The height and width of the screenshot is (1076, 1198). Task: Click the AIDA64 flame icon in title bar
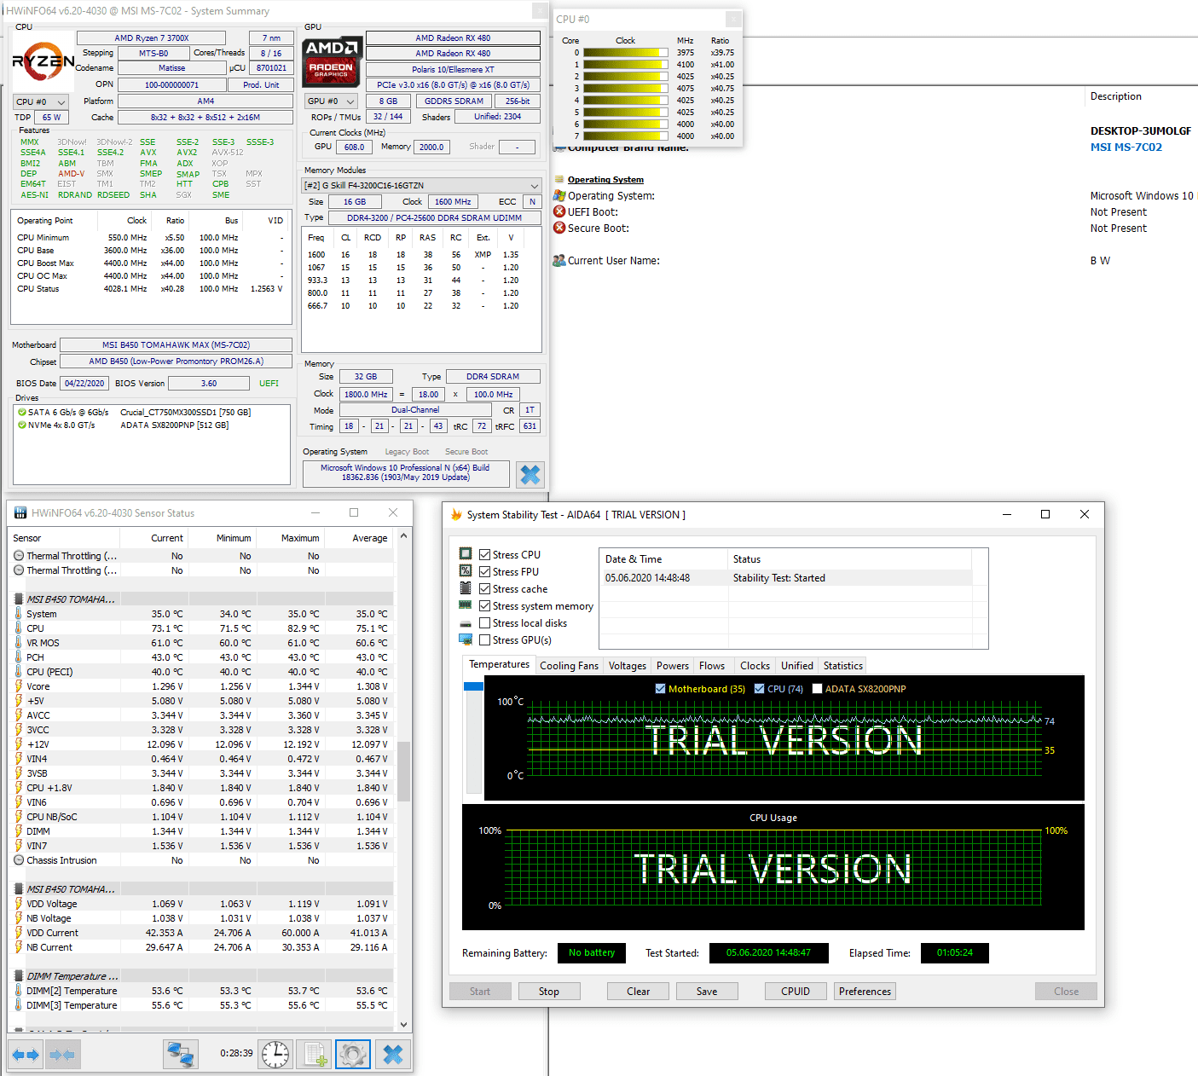[x=456, y=514]
